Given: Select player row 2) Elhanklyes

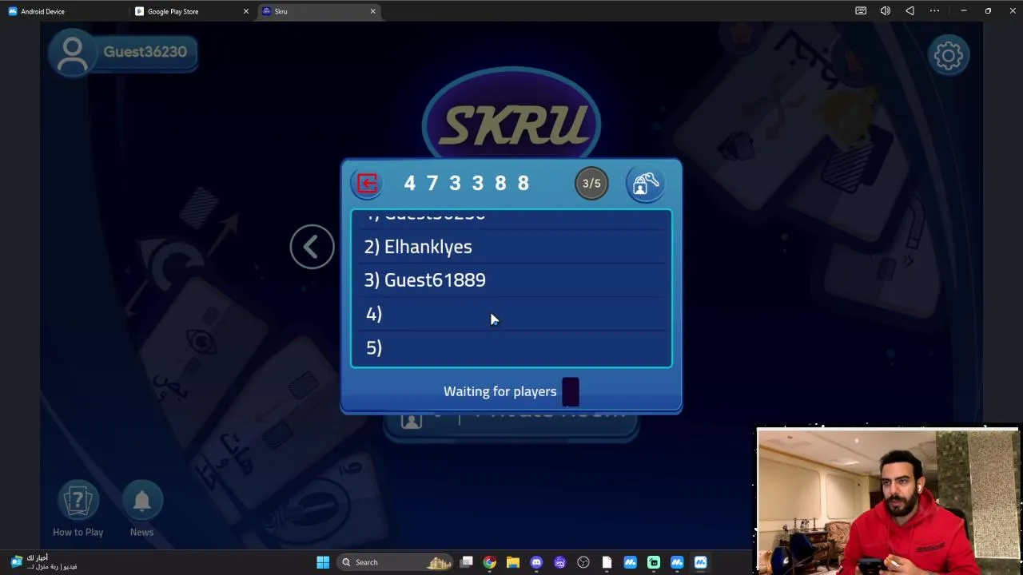Looking at the screenshot, I should pos(511,247).
